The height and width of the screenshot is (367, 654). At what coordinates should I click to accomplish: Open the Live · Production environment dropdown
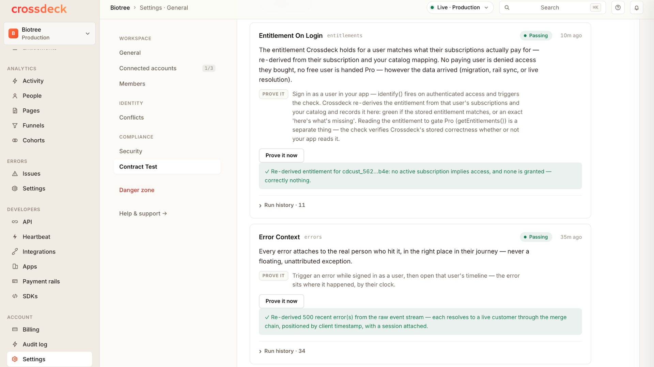460,7
